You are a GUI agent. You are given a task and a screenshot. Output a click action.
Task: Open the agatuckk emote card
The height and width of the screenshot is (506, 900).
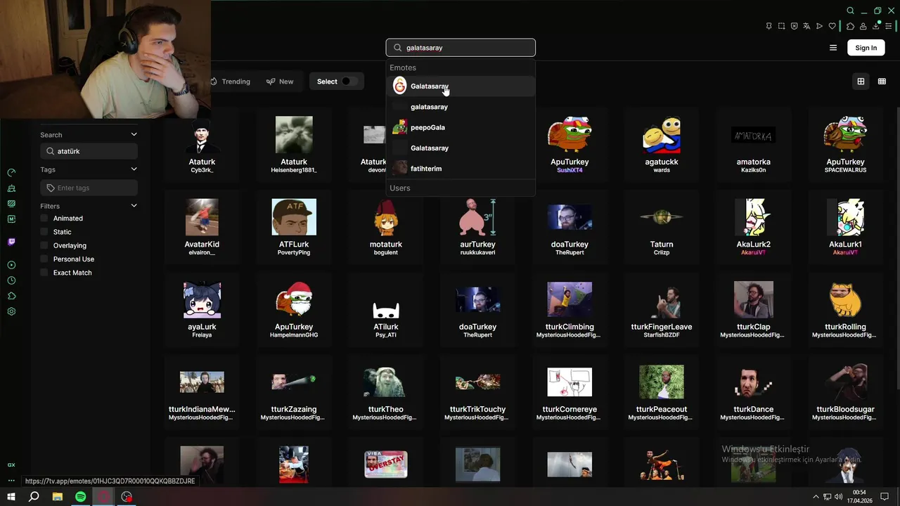click(x=662, y=143)
